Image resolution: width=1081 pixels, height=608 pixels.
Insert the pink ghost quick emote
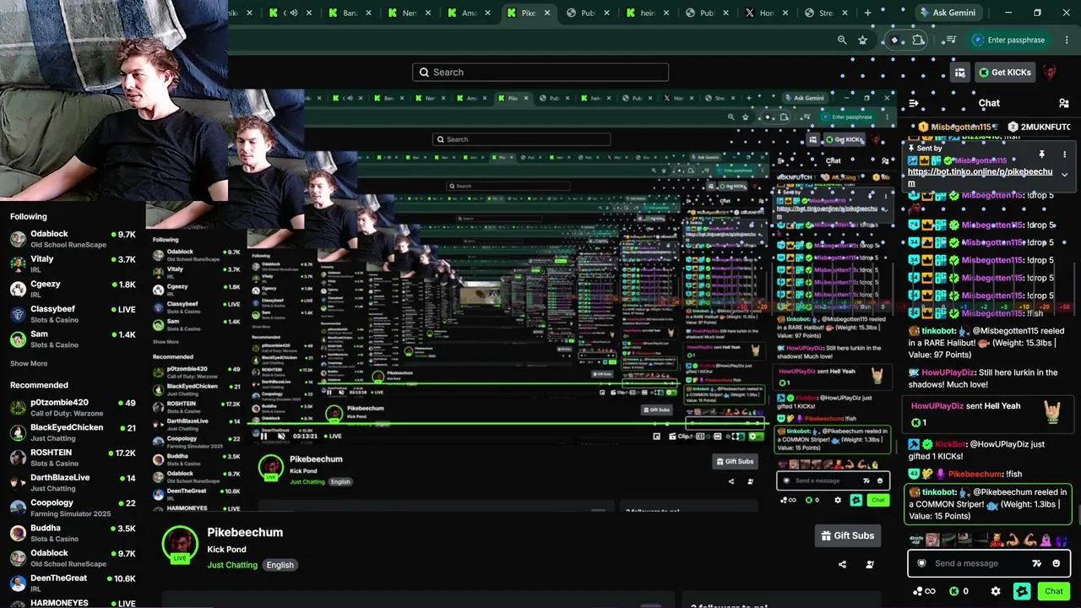(1046, 540)
